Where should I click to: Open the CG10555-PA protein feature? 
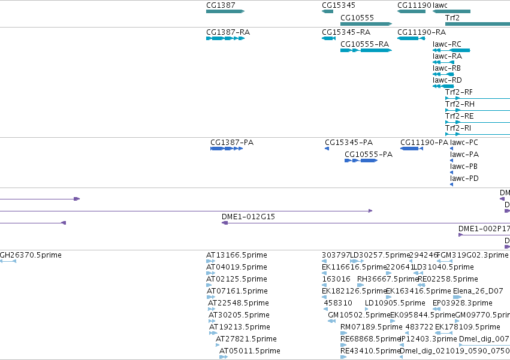click(x=361, y=161)
